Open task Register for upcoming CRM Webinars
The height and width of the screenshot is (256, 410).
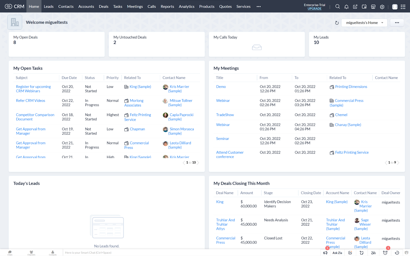coord(33,89)
